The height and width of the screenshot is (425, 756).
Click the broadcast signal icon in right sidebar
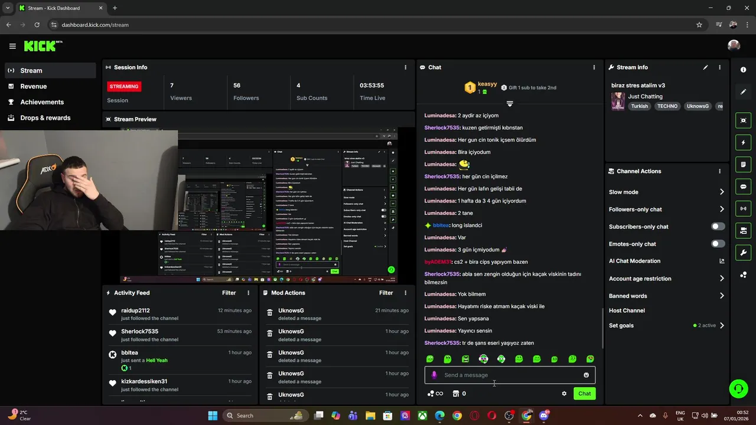(743, 208)
